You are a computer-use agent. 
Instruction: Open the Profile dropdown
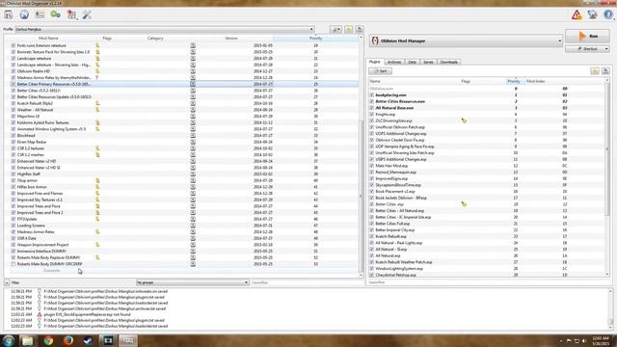click(x=165, y=29)
